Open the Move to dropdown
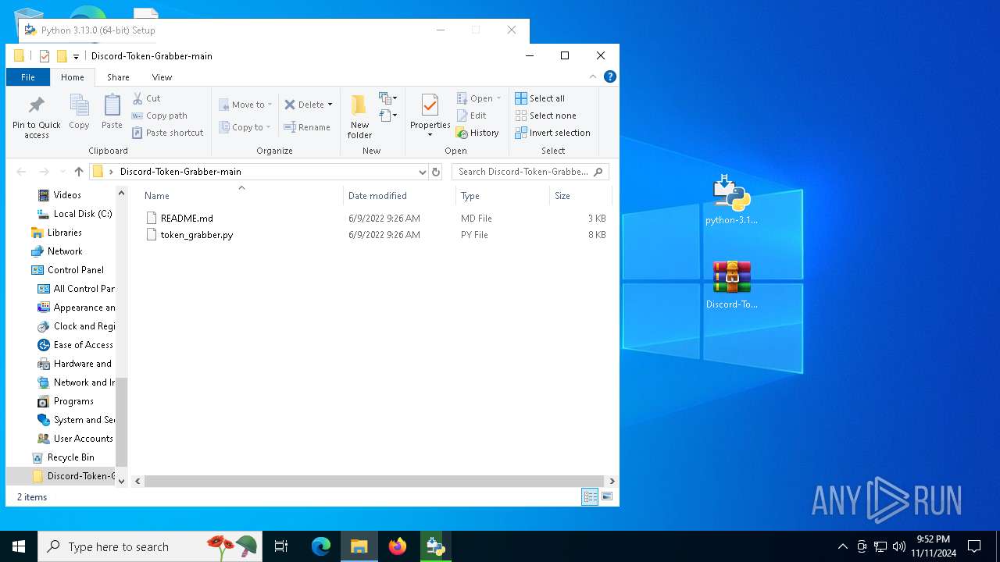 (245, 105)
